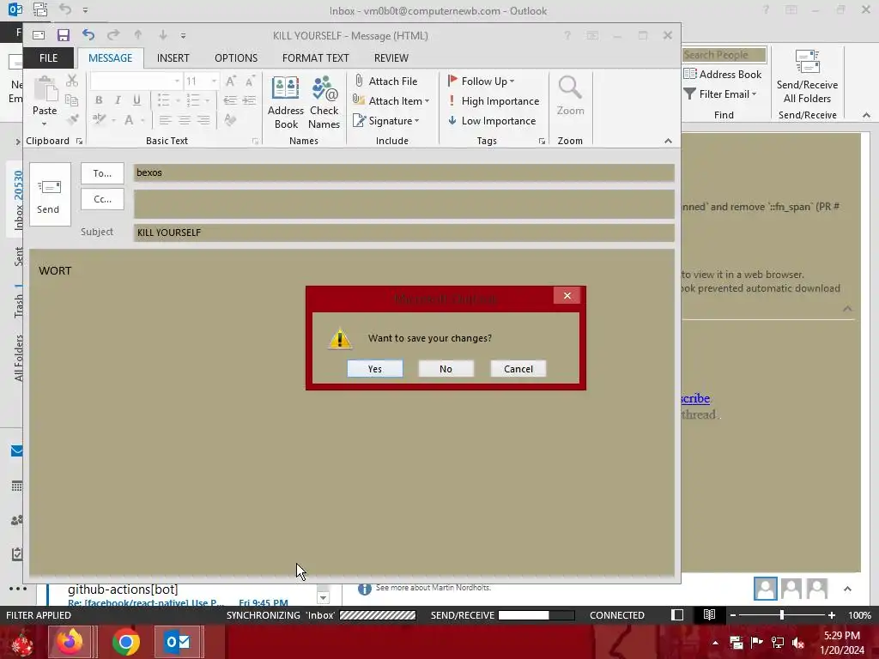Save the message with the disk icon
This screenshot has height=659, width=879.
[x=63, y=35]
